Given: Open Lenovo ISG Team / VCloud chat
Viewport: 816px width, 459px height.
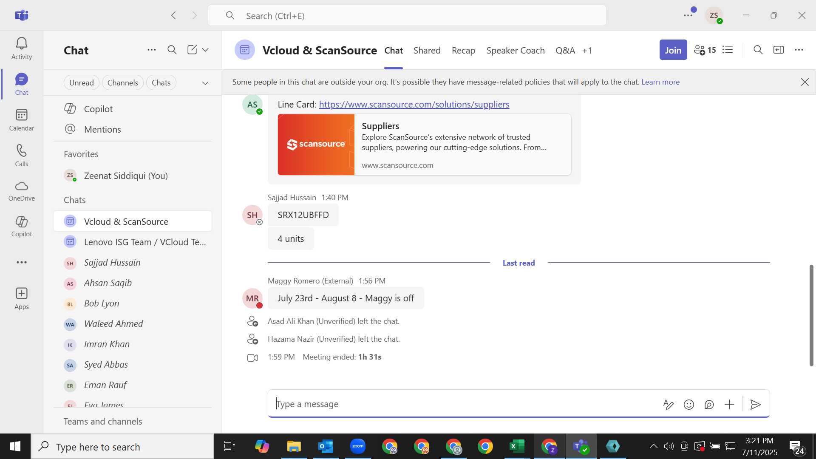Looking at the screenshot, I should 133,242.
